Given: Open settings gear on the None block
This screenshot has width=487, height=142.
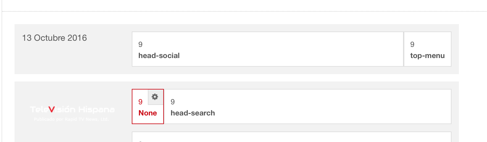Looking at the screenshot, I should pos(155,97).
